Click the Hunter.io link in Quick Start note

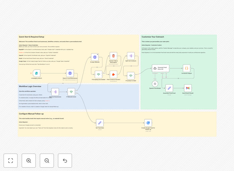tap(21, 52)
